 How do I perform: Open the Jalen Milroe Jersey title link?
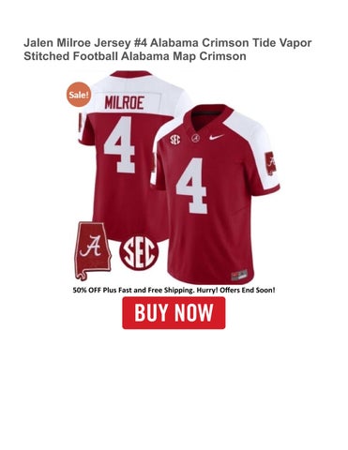[x=168, y=50]
